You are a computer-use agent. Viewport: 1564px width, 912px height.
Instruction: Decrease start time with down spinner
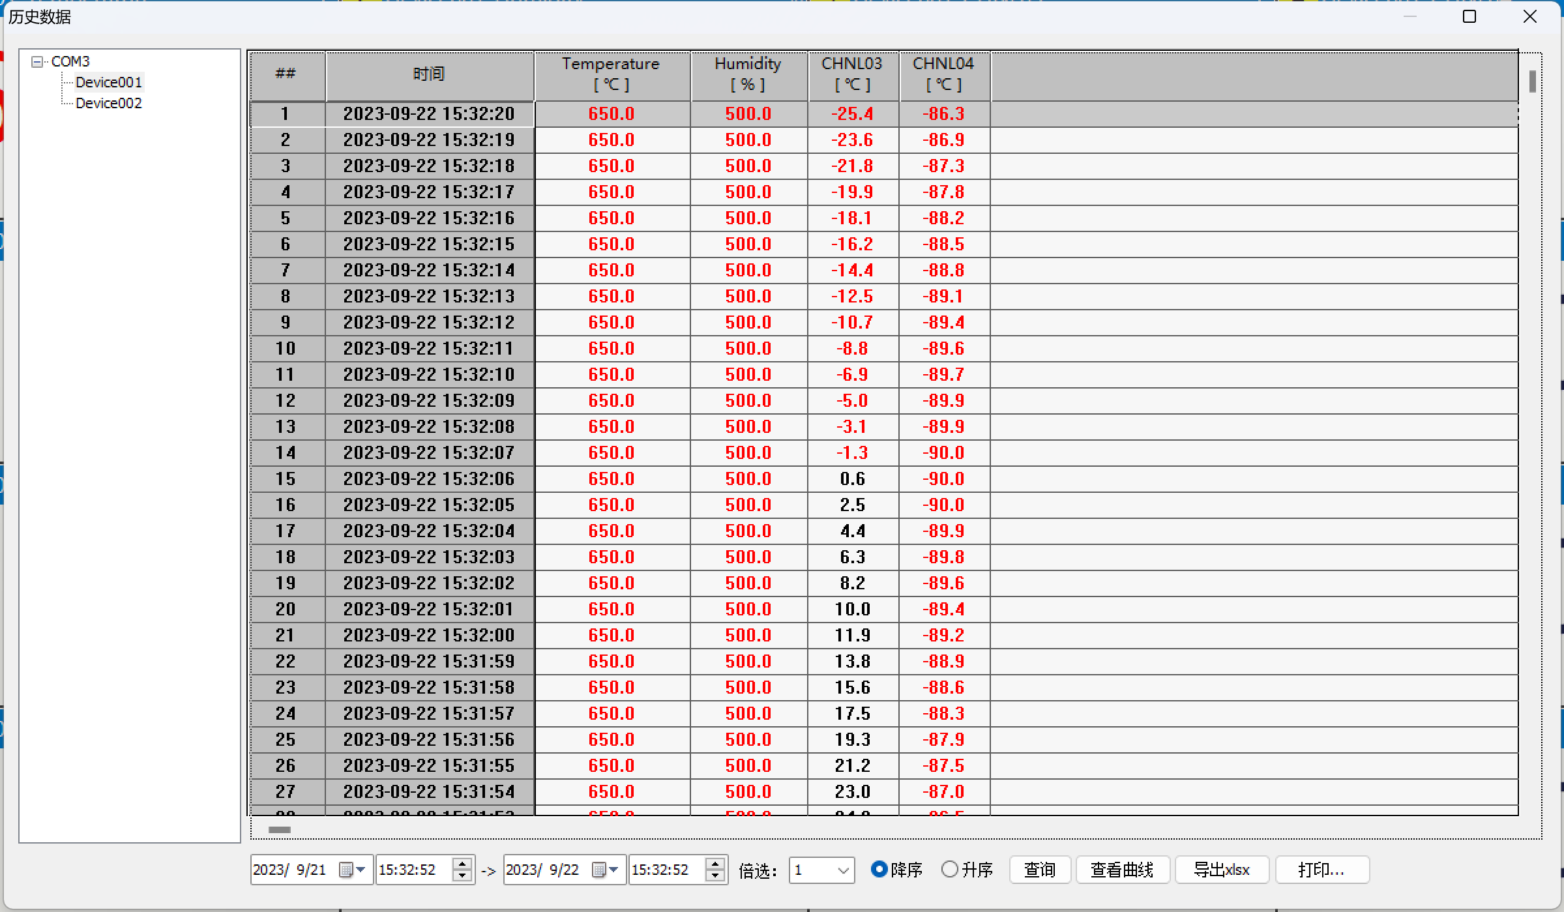462,875
